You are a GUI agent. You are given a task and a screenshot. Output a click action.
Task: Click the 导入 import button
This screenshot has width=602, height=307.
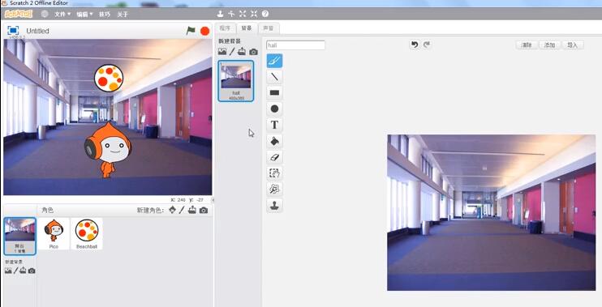pos(573,45)
